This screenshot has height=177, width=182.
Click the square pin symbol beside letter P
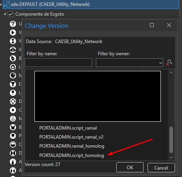pyautogui.click(x=13, y=136)
